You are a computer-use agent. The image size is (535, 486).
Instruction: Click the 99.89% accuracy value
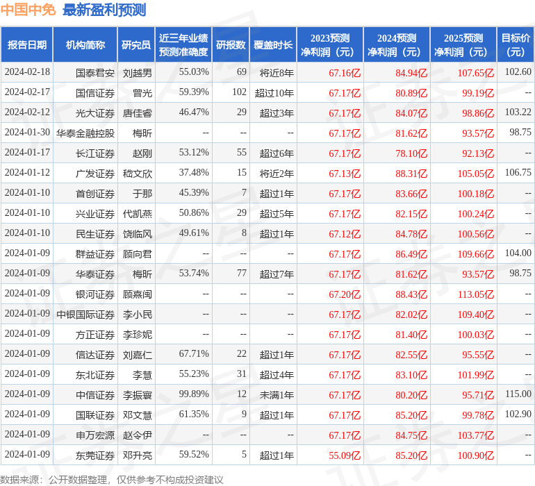coord(194,394)
